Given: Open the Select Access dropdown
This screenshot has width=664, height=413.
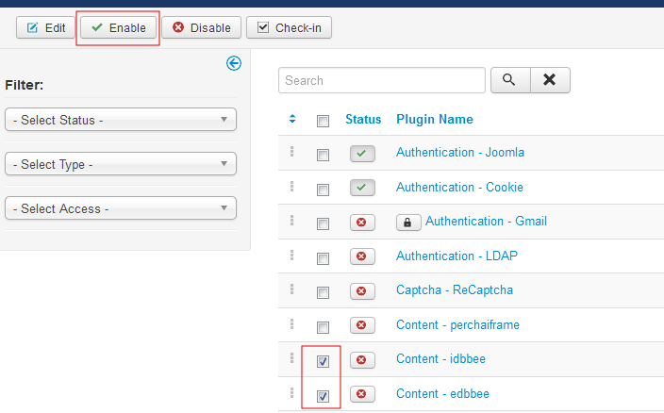Looking at the screenshot, I should [121, 208].
